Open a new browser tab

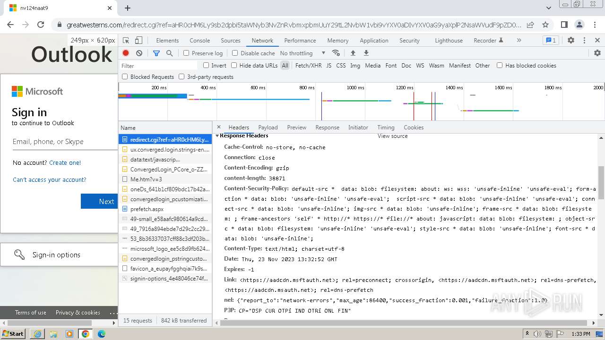point(128,8)
